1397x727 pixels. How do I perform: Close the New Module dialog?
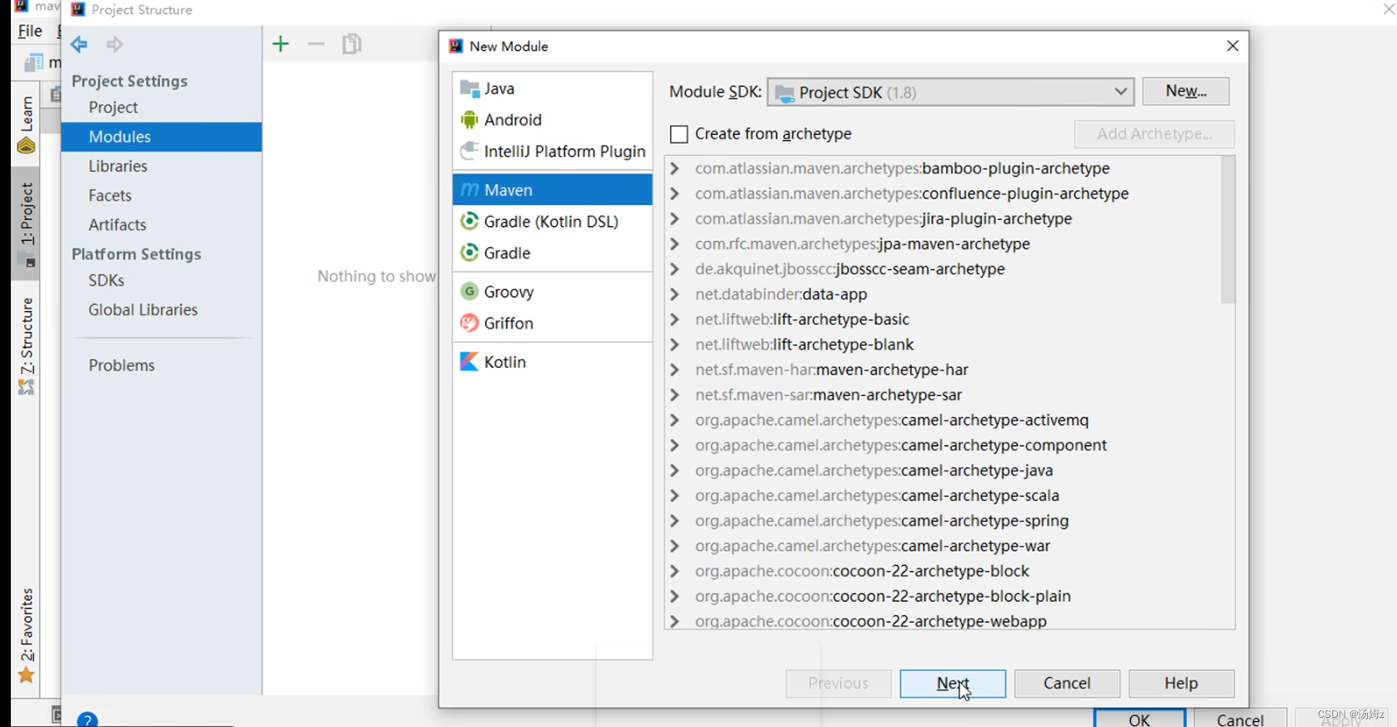(x=1233, y=46)
